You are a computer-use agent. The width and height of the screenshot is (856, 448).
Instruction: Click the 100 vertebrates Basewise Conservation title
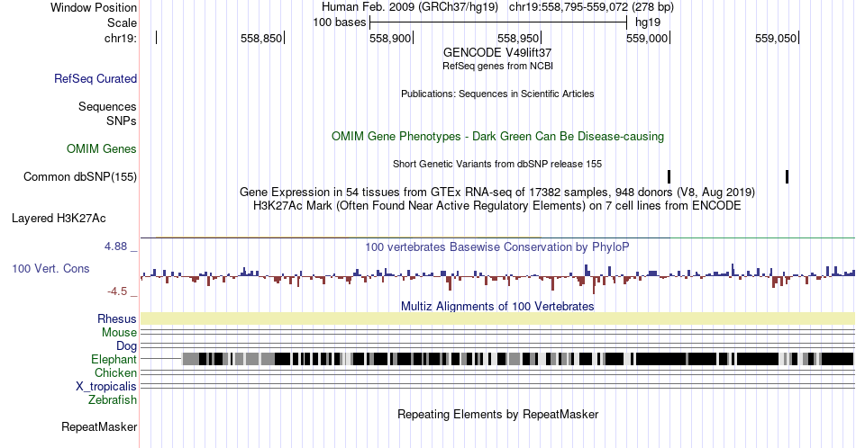[x=497, y=246]
